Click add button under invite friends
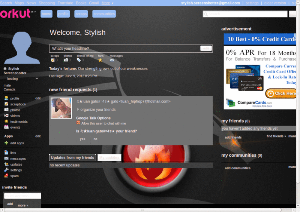The width and height of the screenshot is (300, 212). pos(10,204)
